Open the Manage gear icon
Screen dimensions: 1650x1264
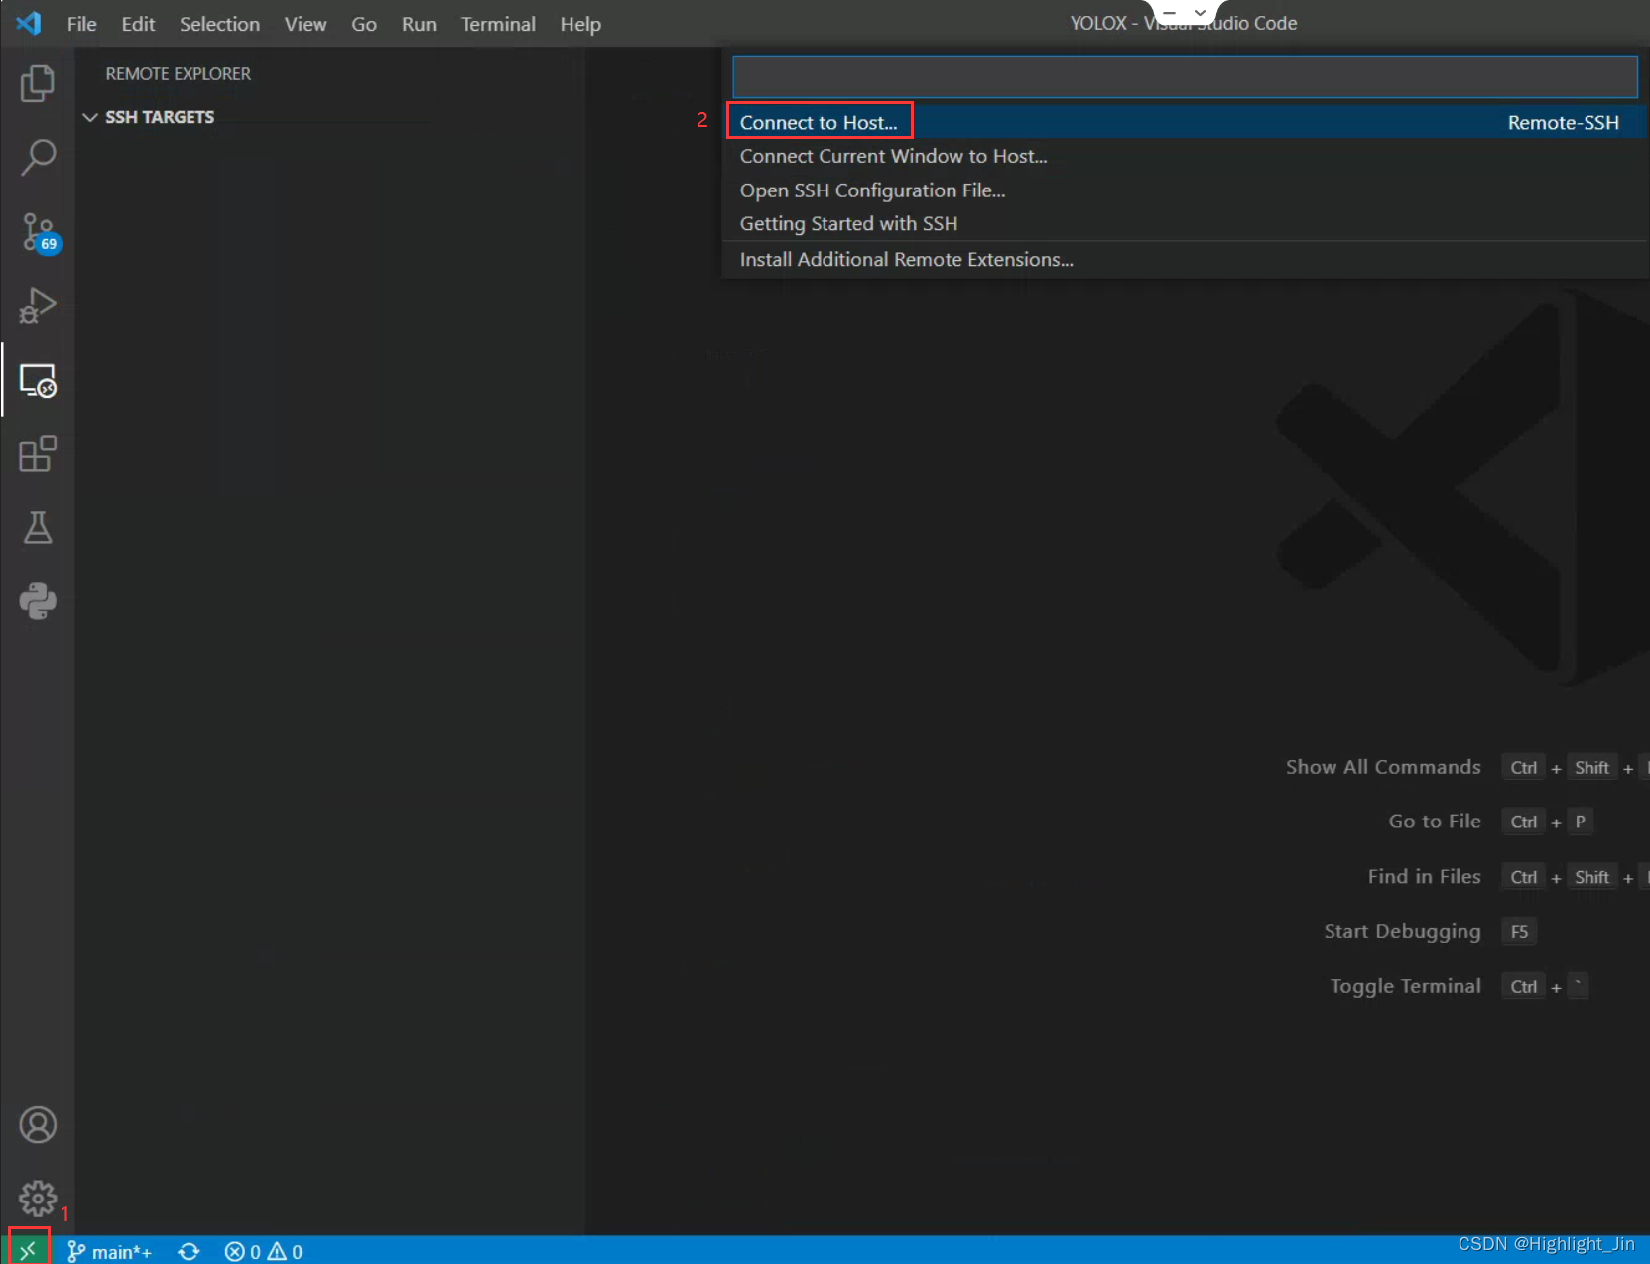click(38, 1199)
